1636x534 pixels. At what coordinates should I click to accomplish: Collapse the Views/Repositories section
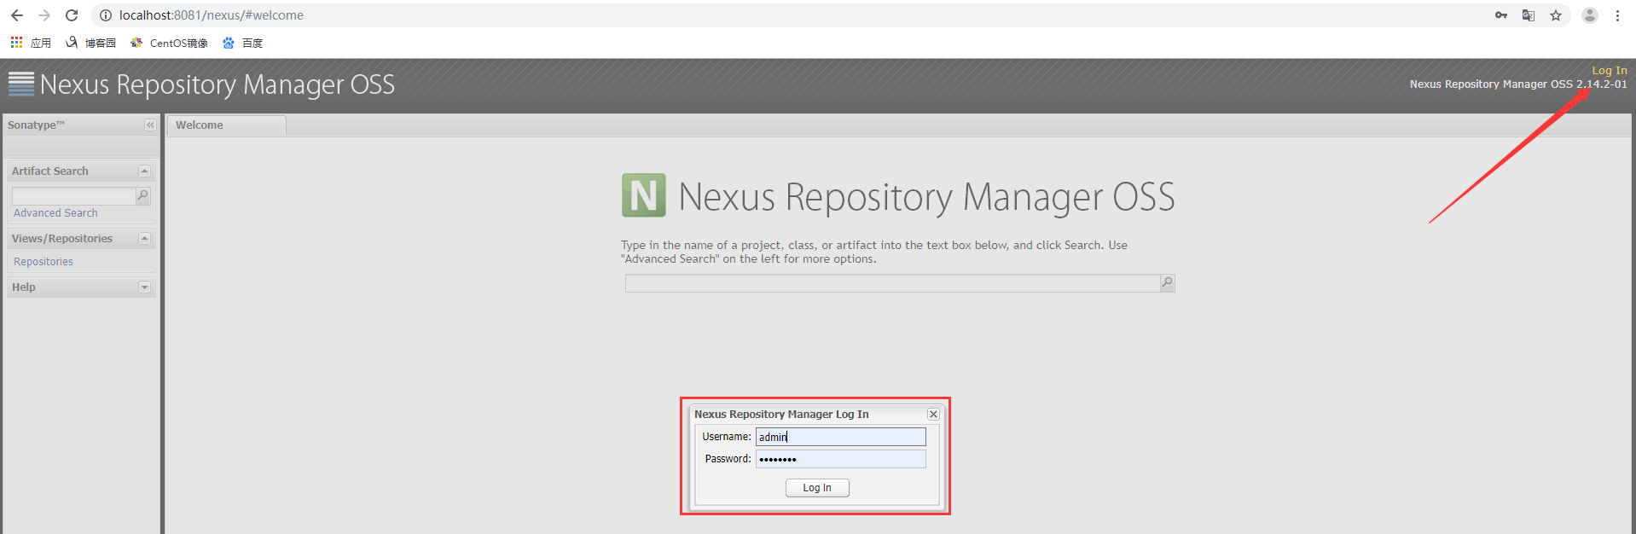(x=144, y=238)
